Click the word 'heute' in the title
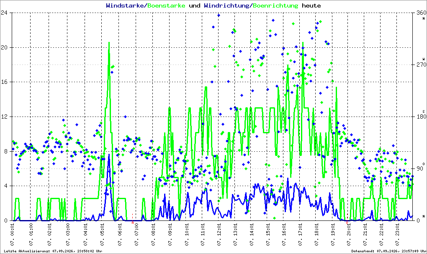The height and width of the screenshot is (254, 427). point(311,5)
